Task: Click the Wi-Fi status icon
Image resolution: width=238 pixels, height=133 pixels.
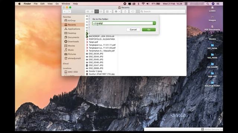Action: point(143,4)
